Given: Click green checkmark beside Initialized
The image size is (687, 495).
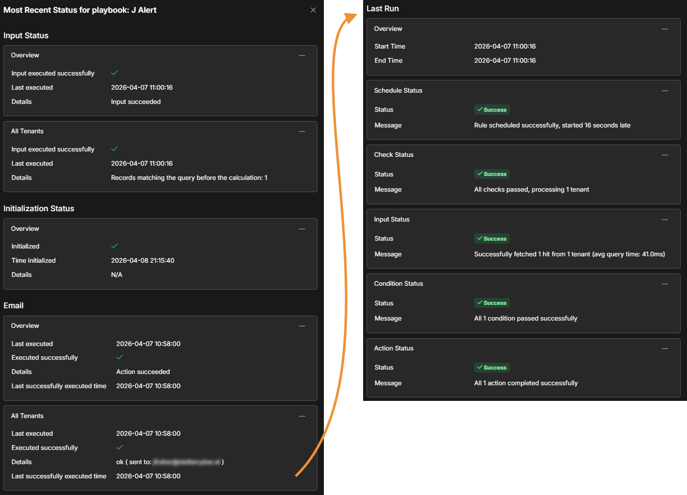Looking at the screenshot, I should click(x=114, y=246).
